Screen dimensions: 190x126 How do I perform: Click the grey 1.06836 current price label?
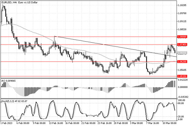[x=182, y=53]
